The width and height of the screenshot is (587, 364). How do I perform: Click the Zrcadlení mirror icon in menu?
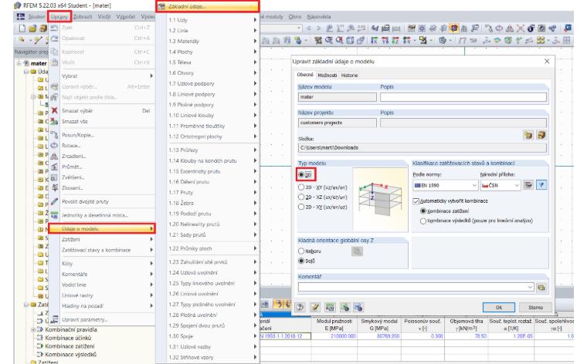[54, 157]
